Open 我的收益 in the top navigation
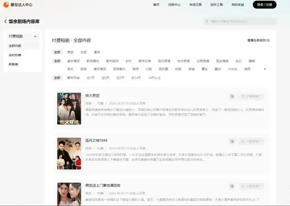The height and width of the screenshot is (206, 290). pos(238,4)
